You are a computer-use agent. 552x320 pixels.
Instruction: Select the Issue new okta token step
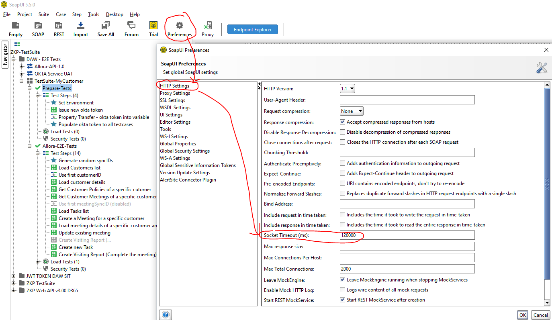tap(80, 110)
